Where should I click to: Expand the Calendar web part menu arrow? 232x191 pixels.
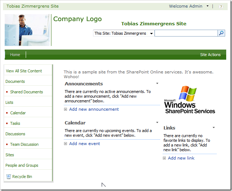[x=157, y=123]
